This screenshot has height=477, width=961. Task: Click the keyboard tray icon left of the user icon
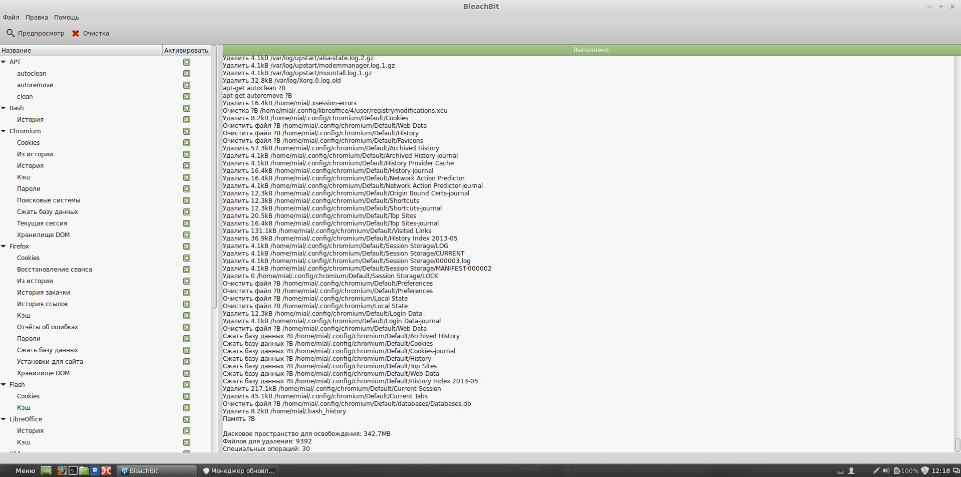[840, 471]
